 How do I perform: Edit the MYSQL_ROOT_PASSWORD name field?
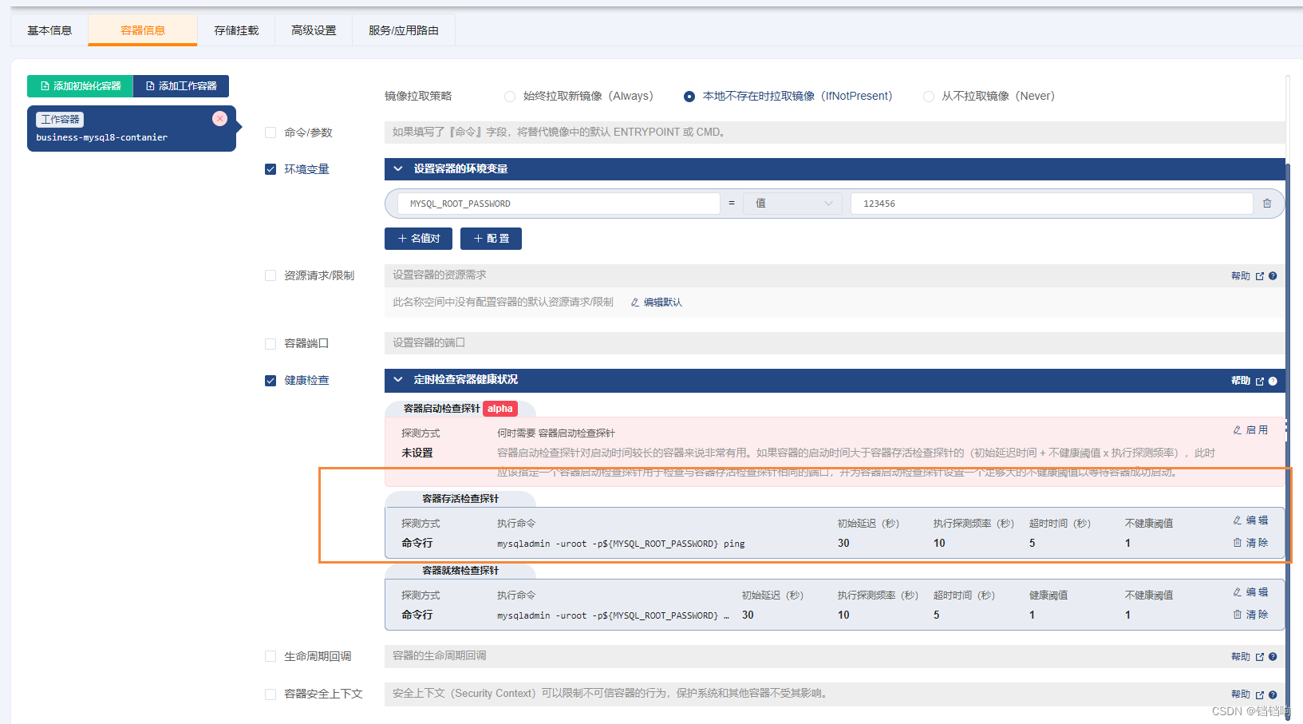click(559, 204)
